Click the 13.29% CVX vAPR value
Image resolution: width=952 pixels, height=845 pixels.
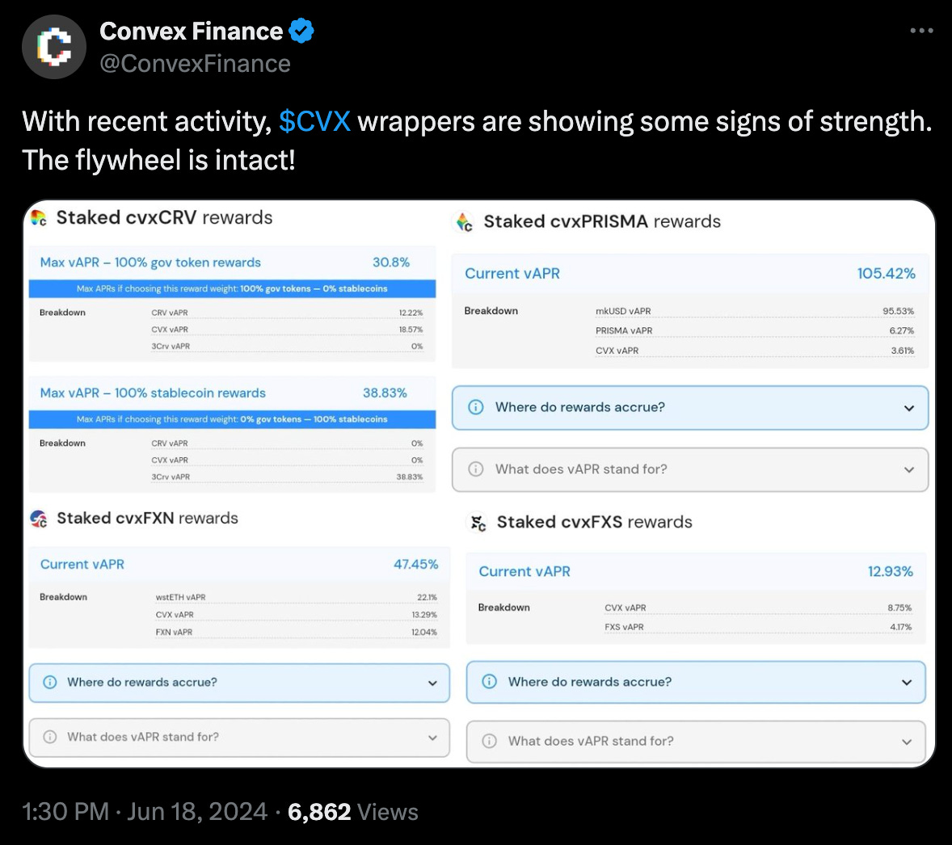click(x=424, y=615)
